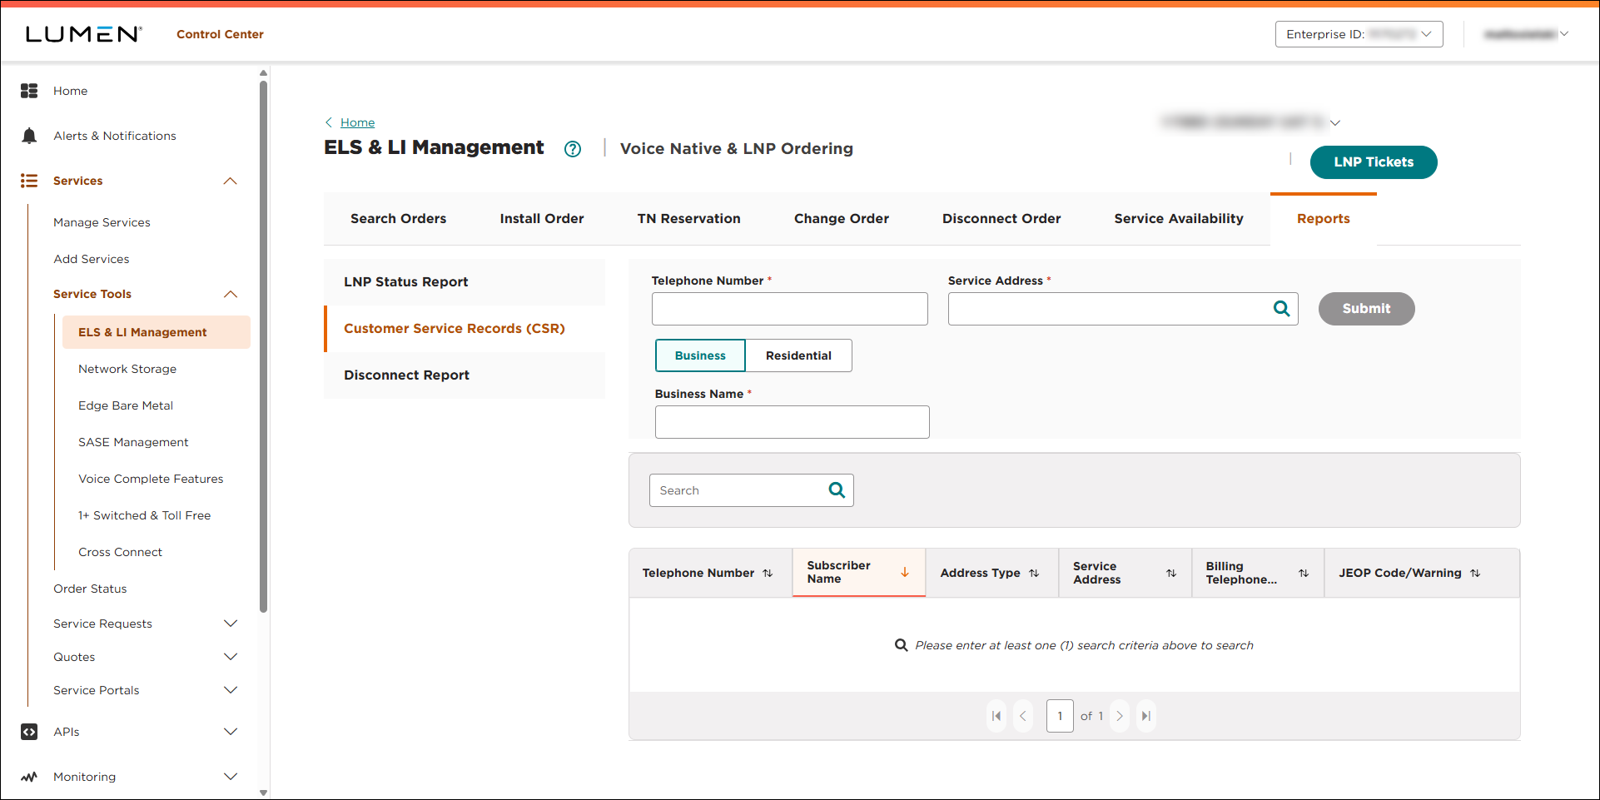Click the Home grid icon in sidebar
This screenshot has width=1600, height=800.
pos(29,91)
